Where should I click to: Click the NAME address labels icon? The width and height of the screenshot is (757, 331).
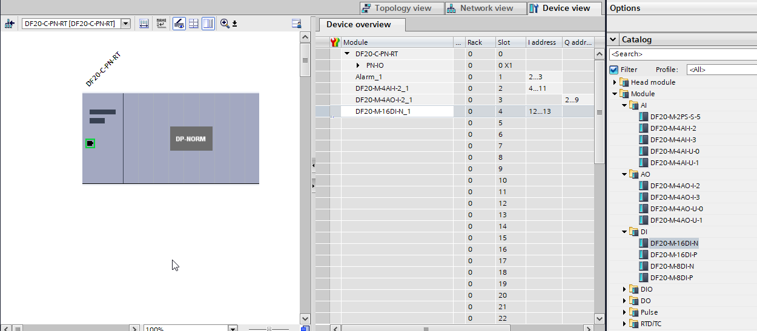161,24
